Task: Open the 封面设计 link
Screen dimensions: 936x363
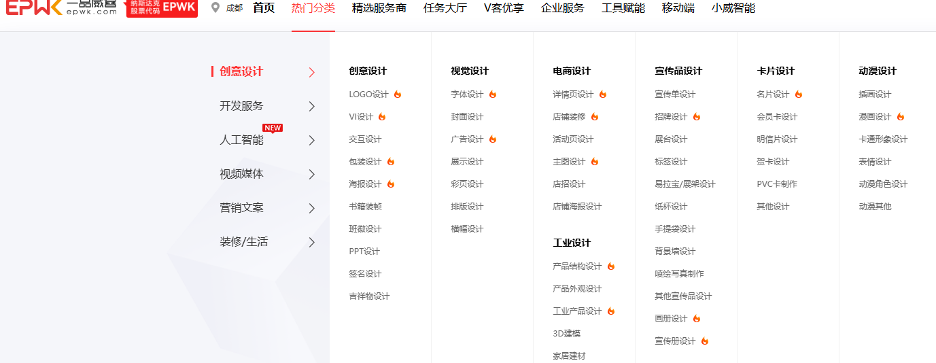Action: click(467, 117)
